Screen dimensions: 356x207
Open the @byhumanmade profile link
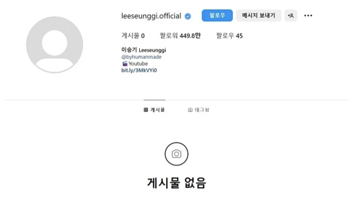[142, 57]
